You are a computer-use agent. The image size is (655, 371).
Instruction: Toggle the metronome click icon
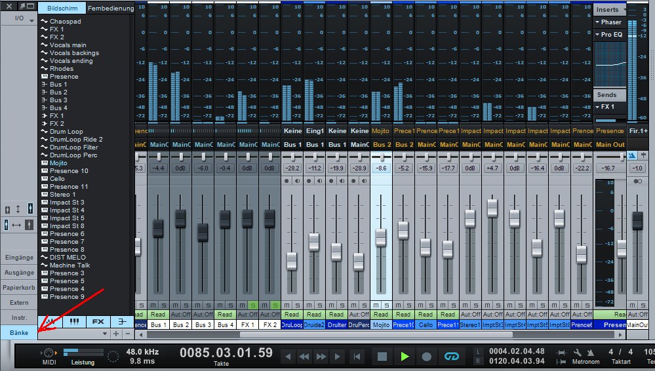591,353
